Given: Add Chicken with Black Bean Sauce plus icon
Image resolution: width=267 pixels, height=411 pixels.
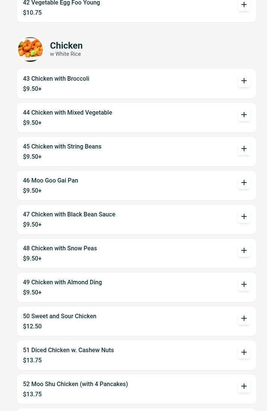Looking at the screenshot, I should pyautogui.click(x=244, y=216).
